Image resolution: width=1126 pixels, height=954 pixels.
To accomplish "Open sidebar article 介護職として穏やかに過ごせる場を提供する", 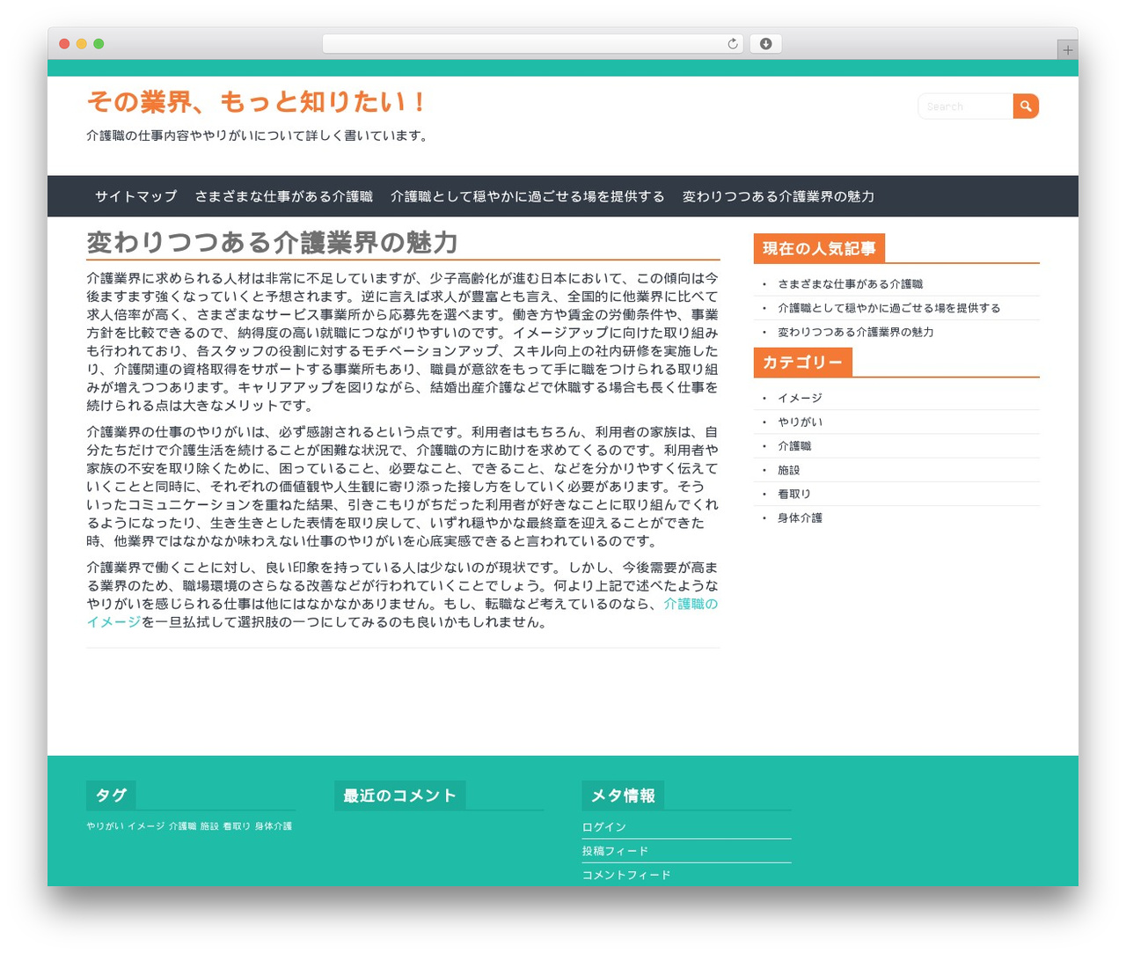I will click(x=888, y=308).
